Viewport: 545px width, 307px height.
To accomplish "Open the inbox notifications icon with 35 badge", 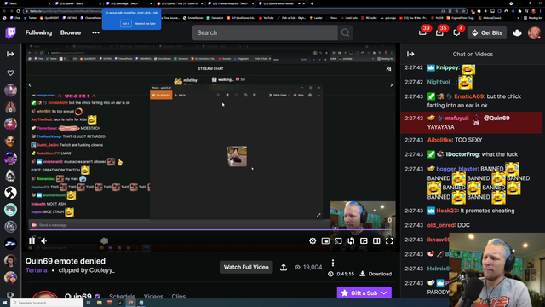I will point(439,32).
